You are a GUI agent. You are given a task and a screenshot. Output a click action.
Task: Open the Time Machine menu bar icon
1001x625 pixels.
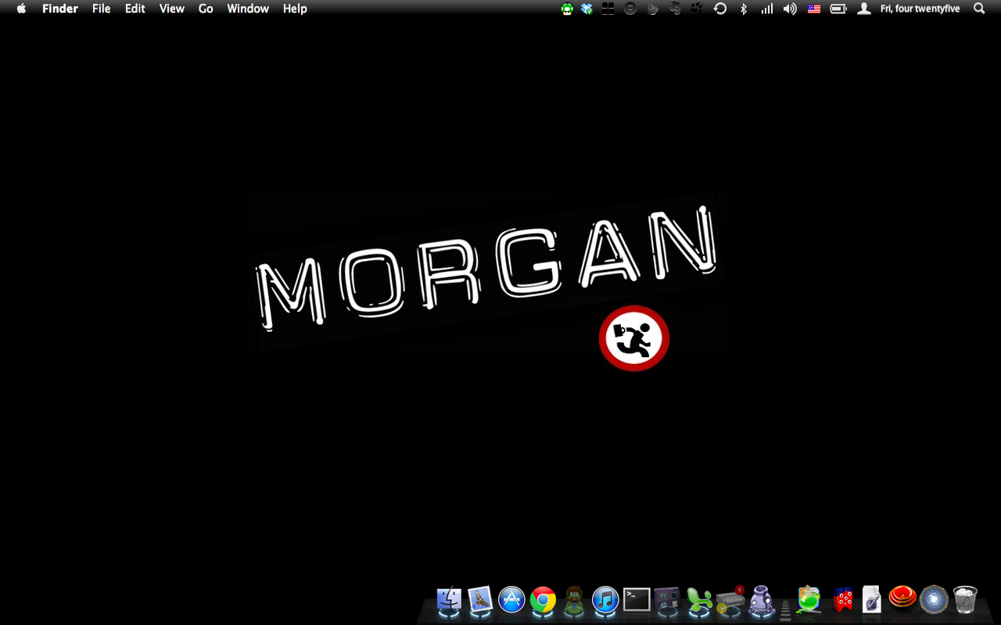720,9
